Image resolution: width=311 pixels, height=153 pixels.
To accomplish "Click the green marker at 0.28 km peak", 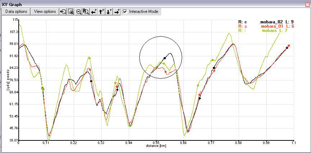I will point(90,58).
